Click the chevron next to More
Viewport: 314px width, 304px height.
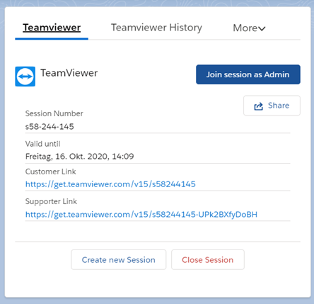tap(262, 28)
